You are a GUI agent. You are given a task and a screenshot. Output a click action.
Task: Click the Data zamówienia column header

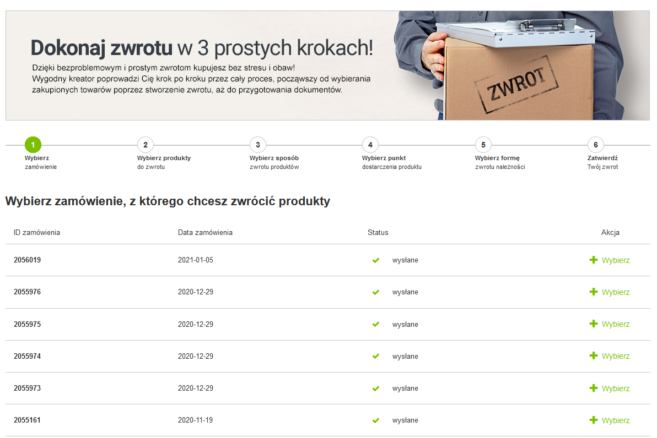(205, 232)
